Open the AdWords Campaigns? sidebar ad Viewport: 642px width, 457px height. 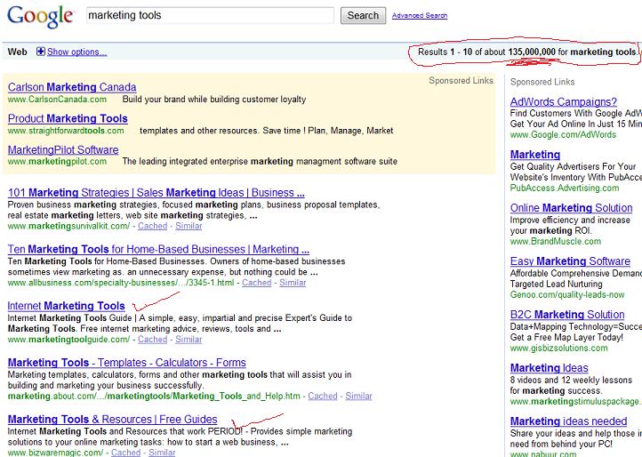click(564, 101)
